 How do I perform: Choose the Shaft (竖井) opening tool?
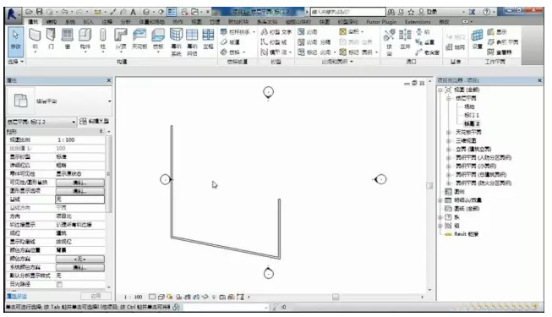(x=405, y=40)
